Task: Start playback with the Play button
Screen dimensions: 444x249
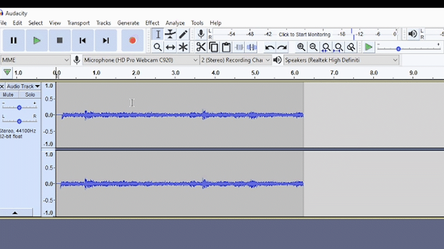Action: pos(37,40)
